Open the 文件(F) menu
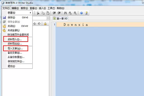The height and width of the screenshot is (96, 144). tap(6, 8)
